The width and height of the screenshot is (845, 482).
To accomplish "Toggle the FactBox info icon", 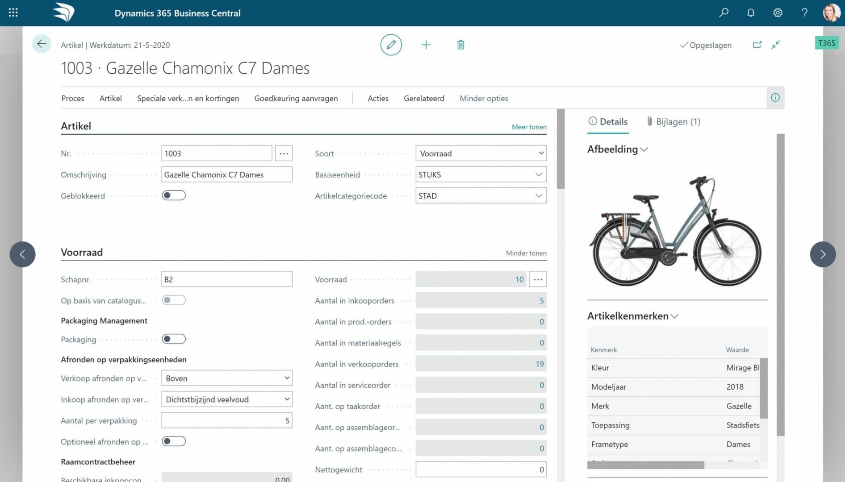I will click(x=775, y=98).
